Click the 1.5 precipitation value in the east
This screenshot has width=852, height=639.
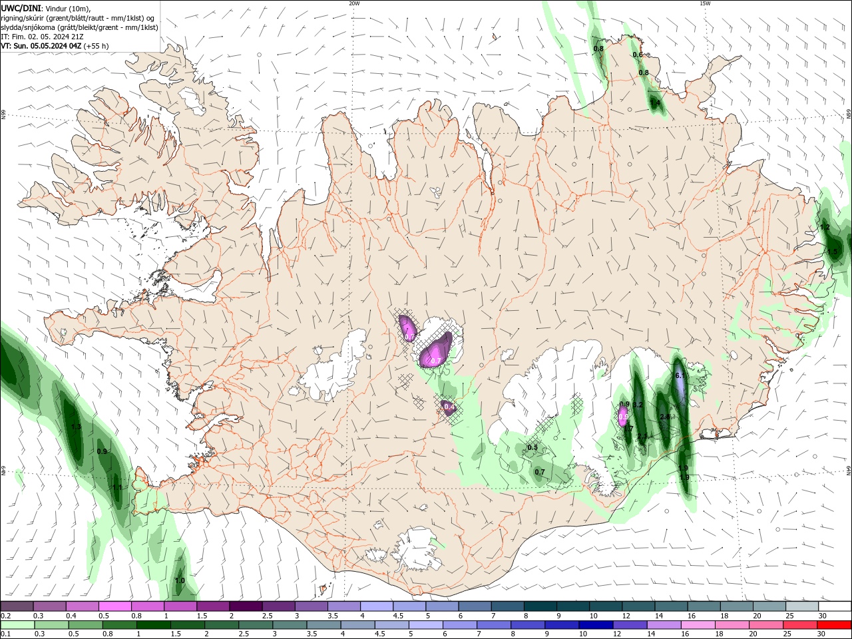832,252
